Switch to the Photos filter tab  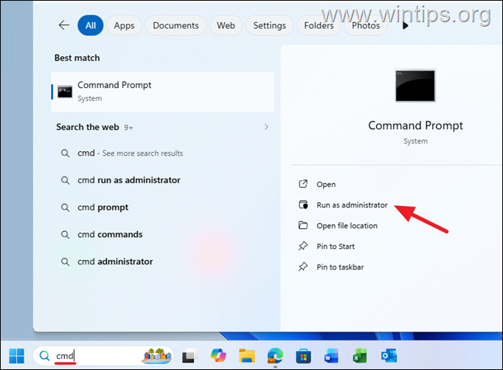coord(366,25)
